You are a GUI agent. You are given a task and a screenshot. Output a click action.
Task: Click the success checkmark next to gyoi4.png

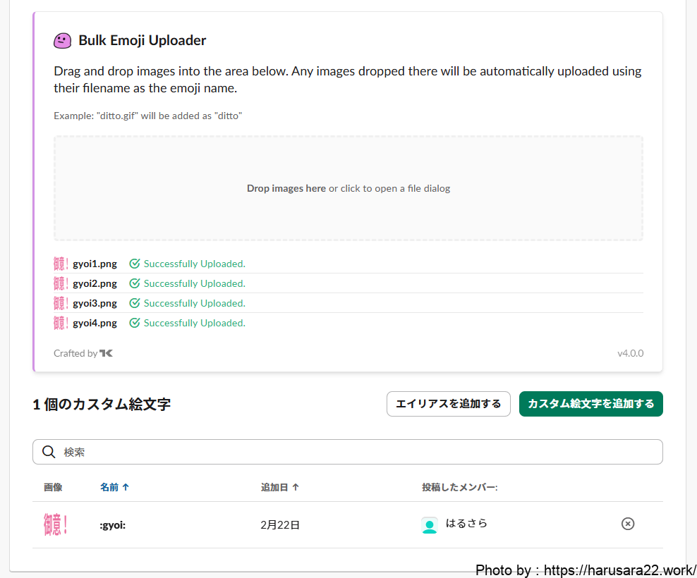tap(135, 324)
